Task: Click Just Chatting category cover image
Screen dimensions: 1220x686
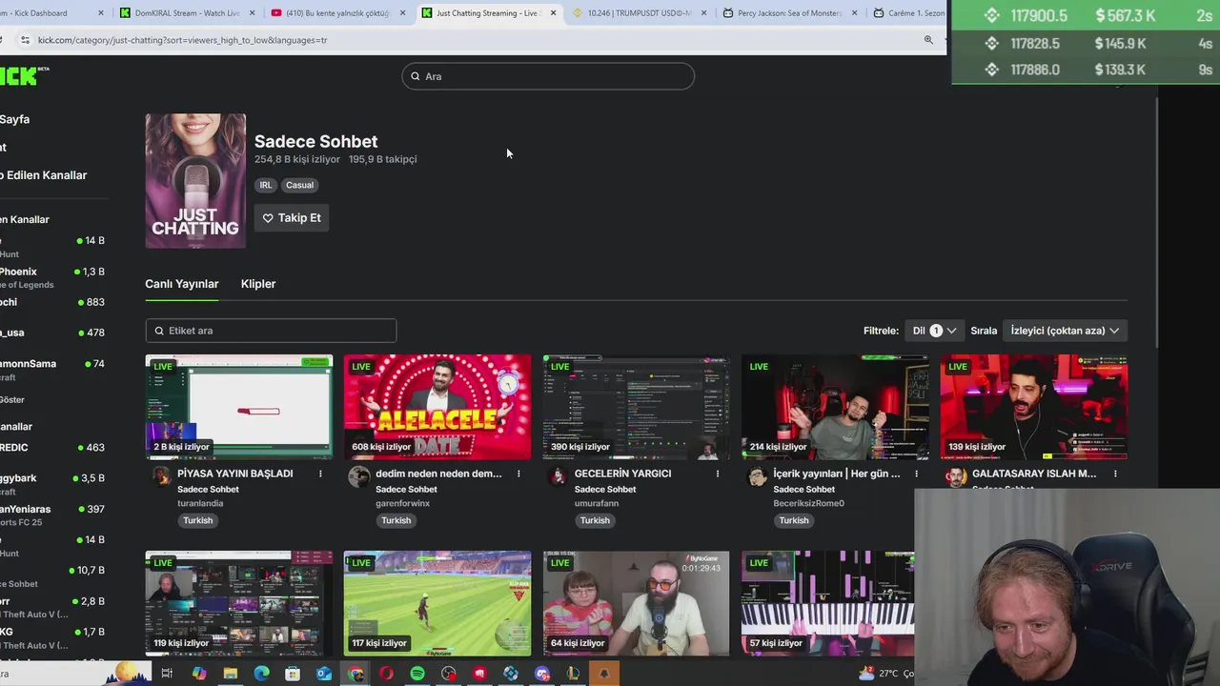Action: 195,181
